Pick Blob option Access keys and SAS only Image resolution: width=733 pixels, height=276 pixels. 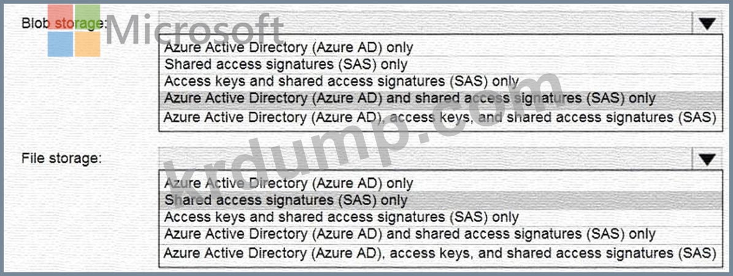pyautogui.click(x=342, y=81)
